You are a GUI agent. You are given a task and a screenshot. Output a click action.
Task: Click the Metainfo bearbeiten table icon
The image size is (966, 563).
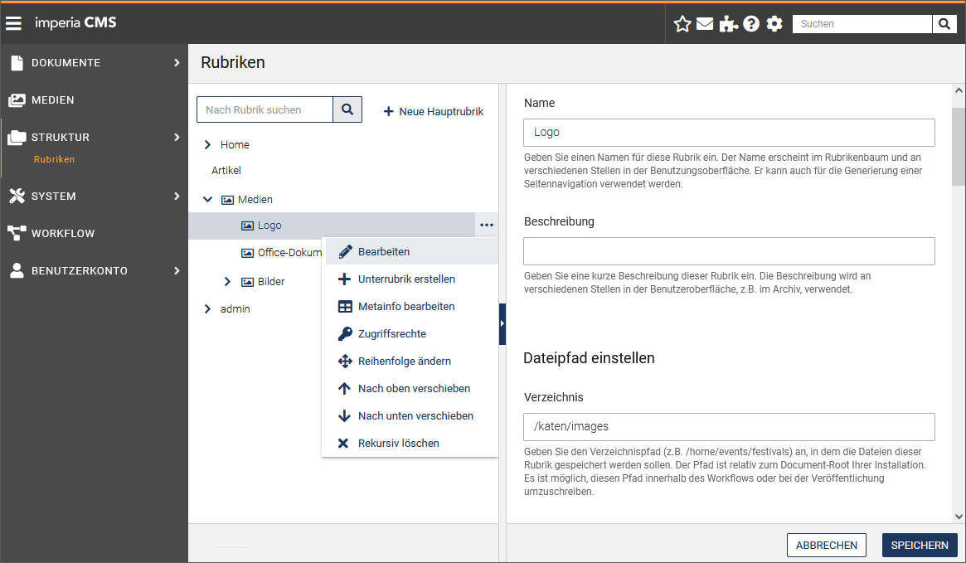(345, 307)
